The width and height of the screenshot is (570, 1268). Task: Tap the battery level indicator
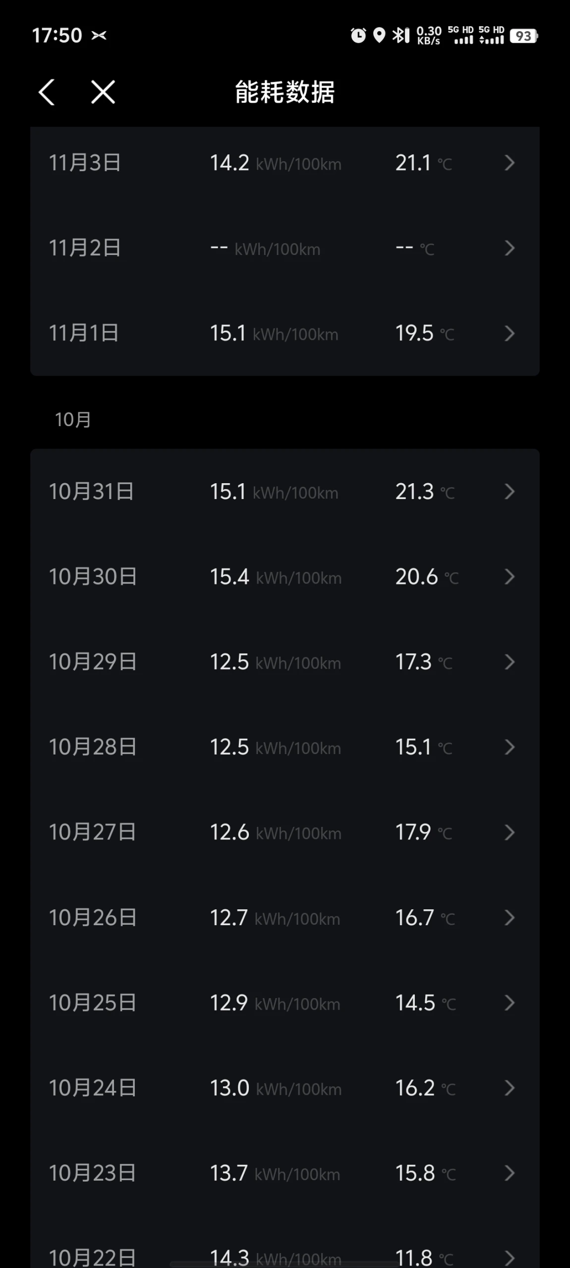point(523,36)
